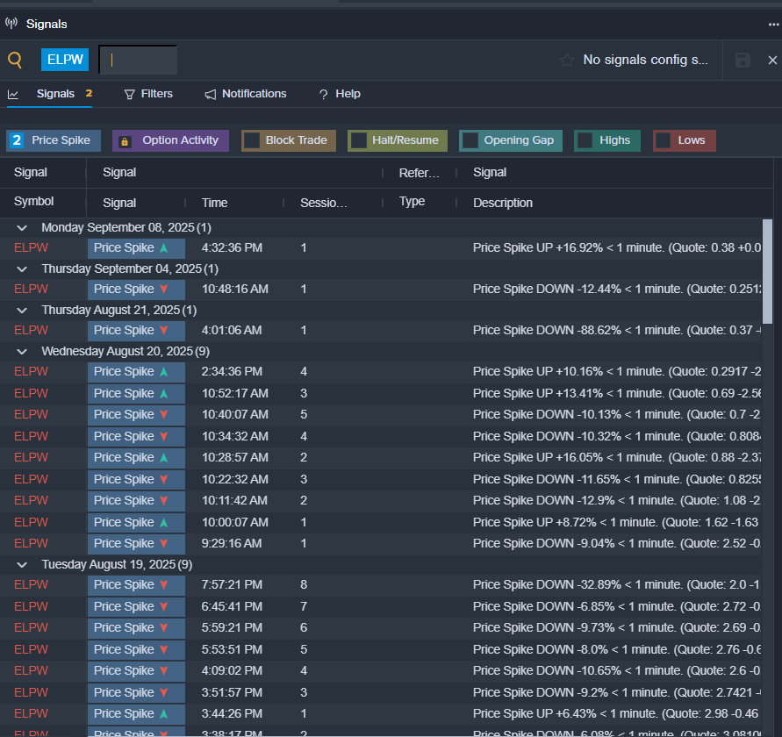Click the save config floppy disk icon
The image size is (782, 737).
(743, 60)
